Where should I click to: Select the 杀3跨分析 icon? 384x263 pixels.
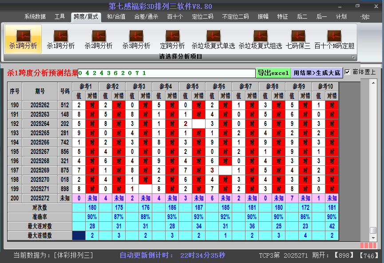[x=136, y=39]
